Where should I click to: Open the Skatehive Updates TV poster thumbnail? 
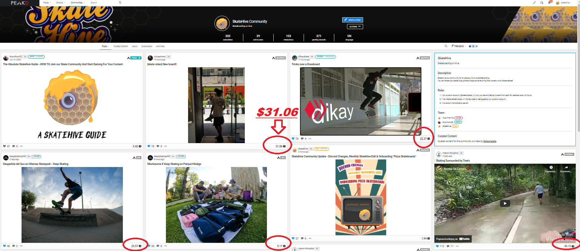[x=361, y=197]
